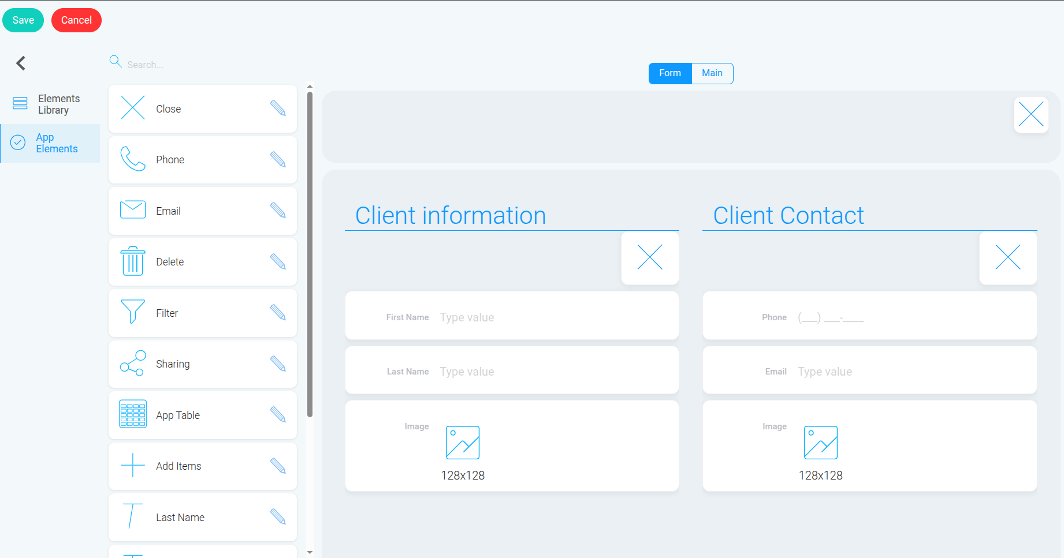The width and height of the screenshot is (1064, 558).
Task: Edit the App Table element with its pencil
Action: click(x=278, y=414)
